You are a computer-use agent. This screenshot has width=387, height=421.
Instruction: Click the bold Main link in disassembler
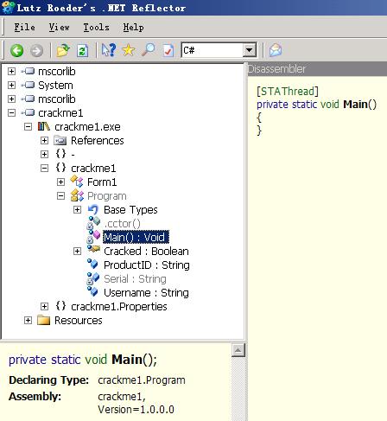click(355, 104)
